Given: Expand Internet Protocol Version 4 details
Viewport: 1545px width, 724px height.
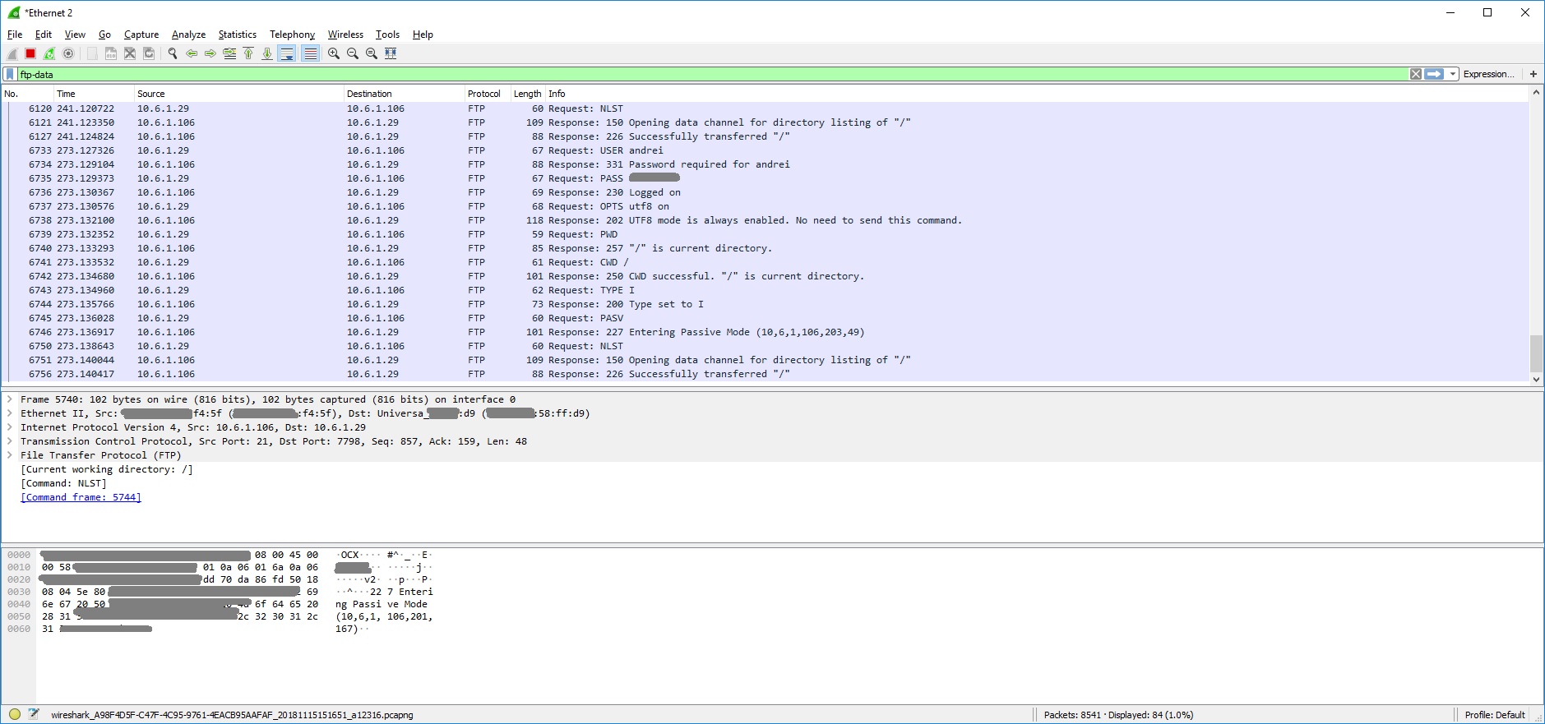Looking at the screenshot, I should (x=10, y=427).
